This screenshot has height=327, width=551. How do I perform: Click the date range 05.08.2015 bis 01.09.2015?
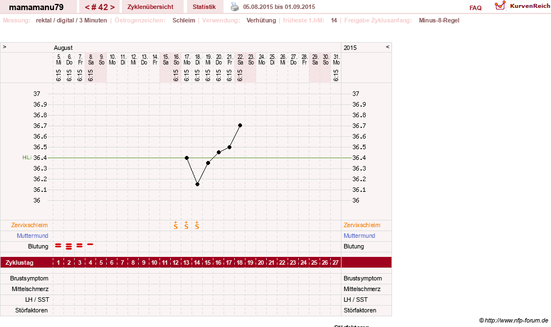279,7
